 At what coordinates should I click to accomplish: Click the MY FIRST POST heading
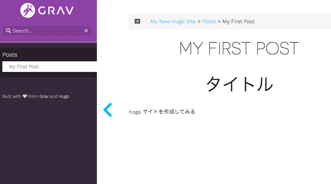(x=239, y=48)
